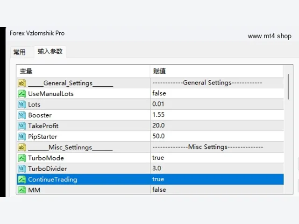
Task: Click the boolean icon next to TurboMode
Action: [x=22, y=158]
